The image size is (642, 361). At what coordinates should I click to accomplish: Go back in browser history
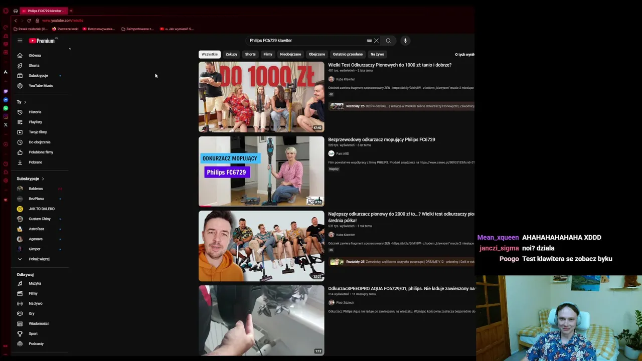point(16,21)
